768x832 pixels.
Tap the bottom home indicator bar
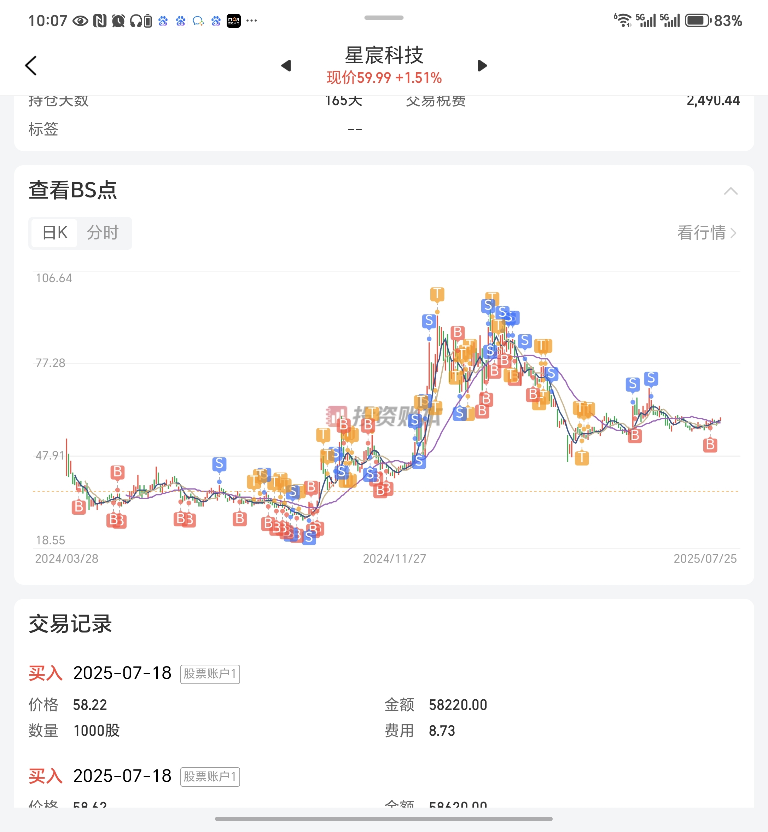[x=384, y=819]
